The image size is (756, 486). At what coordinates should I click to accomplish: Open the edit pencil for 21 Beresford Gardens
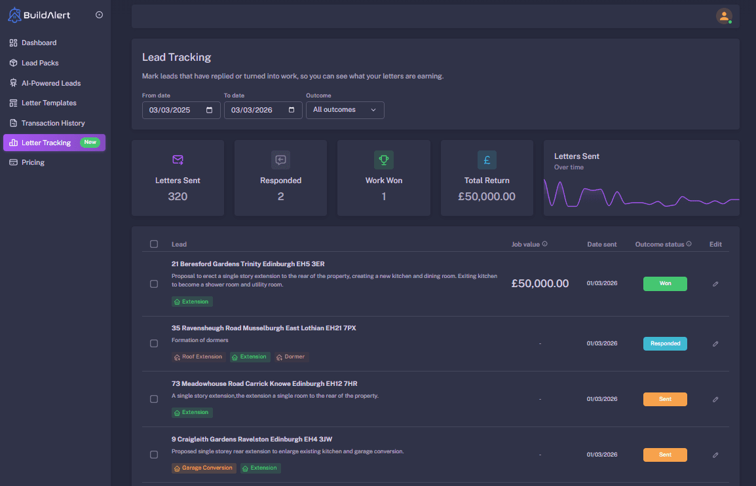pyautogui.click(x=715, y=284)
